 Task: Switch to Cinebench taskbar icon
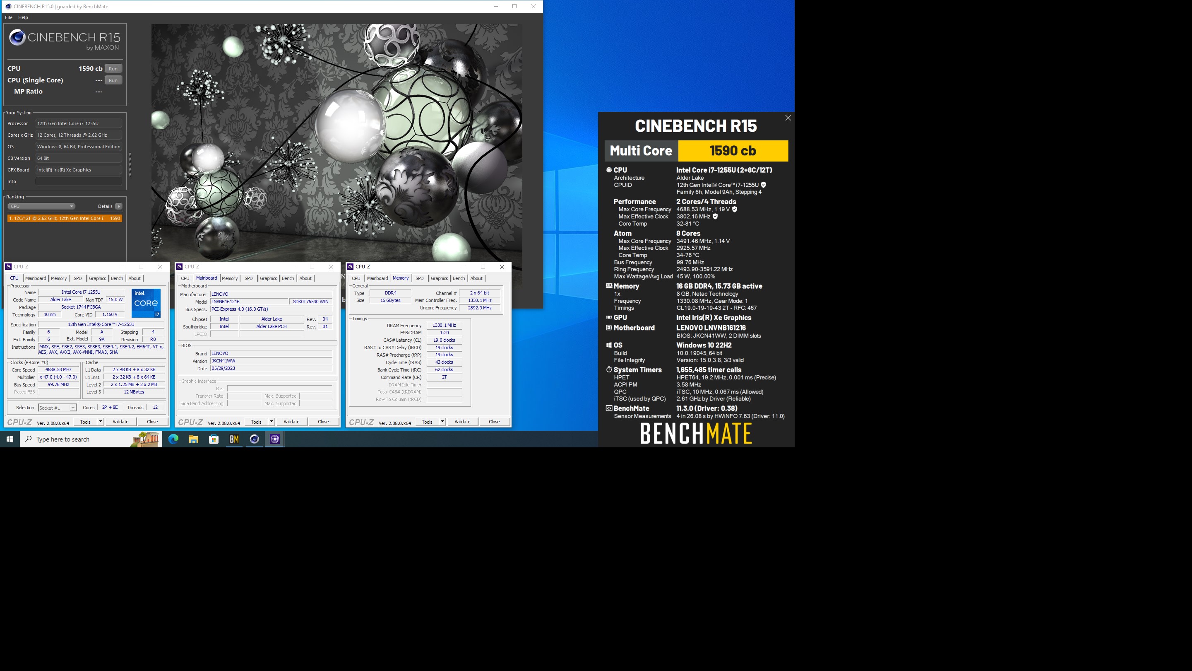pos(255,439)
